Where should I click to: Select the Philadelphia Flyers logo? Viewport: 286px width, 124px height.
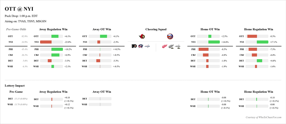pos(134,46)
